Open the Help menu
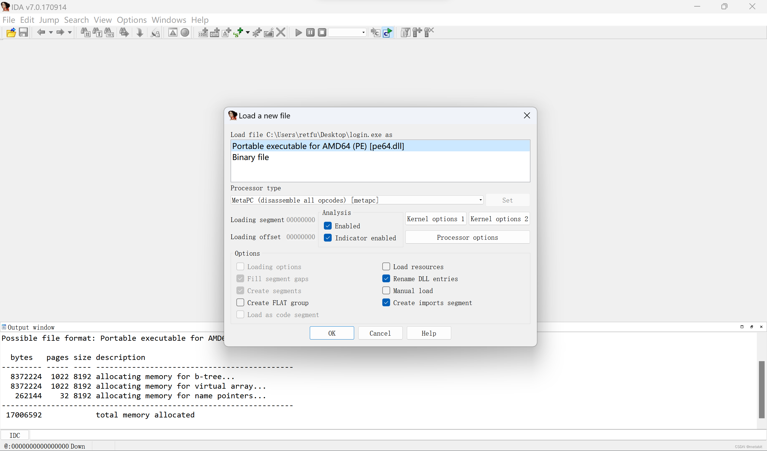Viewport: 767px width, 451px height. pyautogui.click(x=200, y=20)
